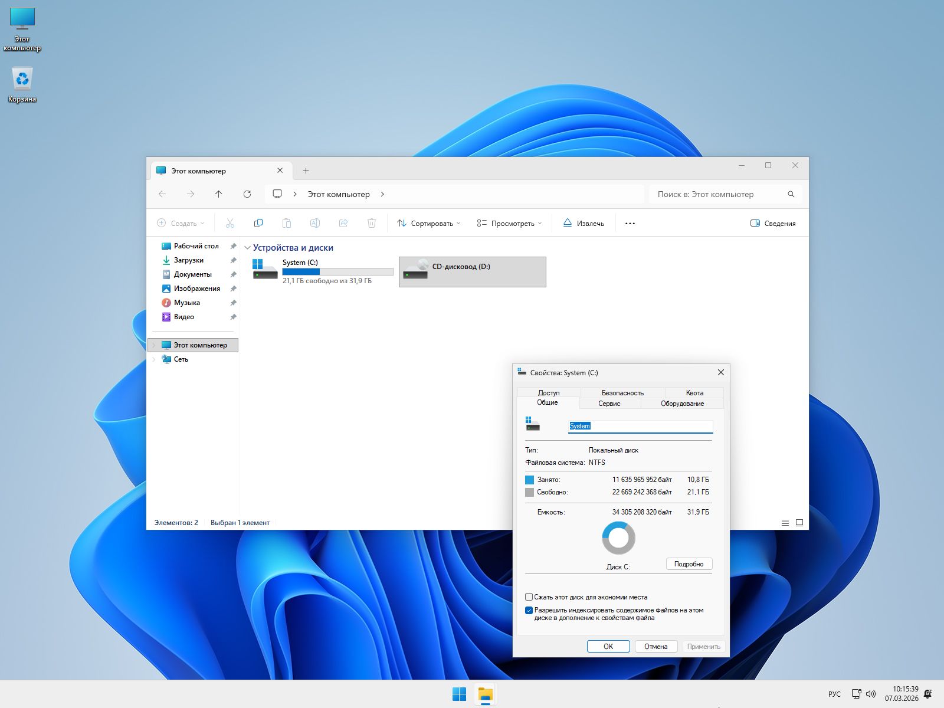Click the Copy icon in the toolbar
944x708 pixels.
click(x=258, y=223)
